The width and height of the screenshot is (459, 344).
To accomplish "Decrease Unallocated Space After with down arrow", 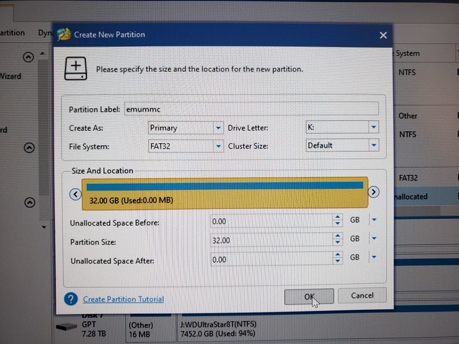I will coord(337,261).
